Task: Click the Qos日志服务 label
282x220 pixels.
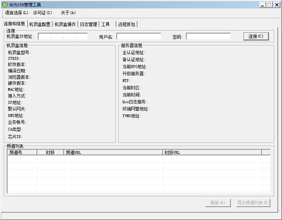Action: (135, 102)
